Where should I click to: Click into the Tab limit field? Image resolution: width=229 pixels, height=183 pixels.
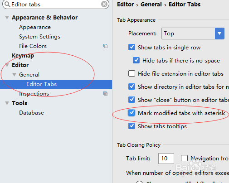coord(166,159)
